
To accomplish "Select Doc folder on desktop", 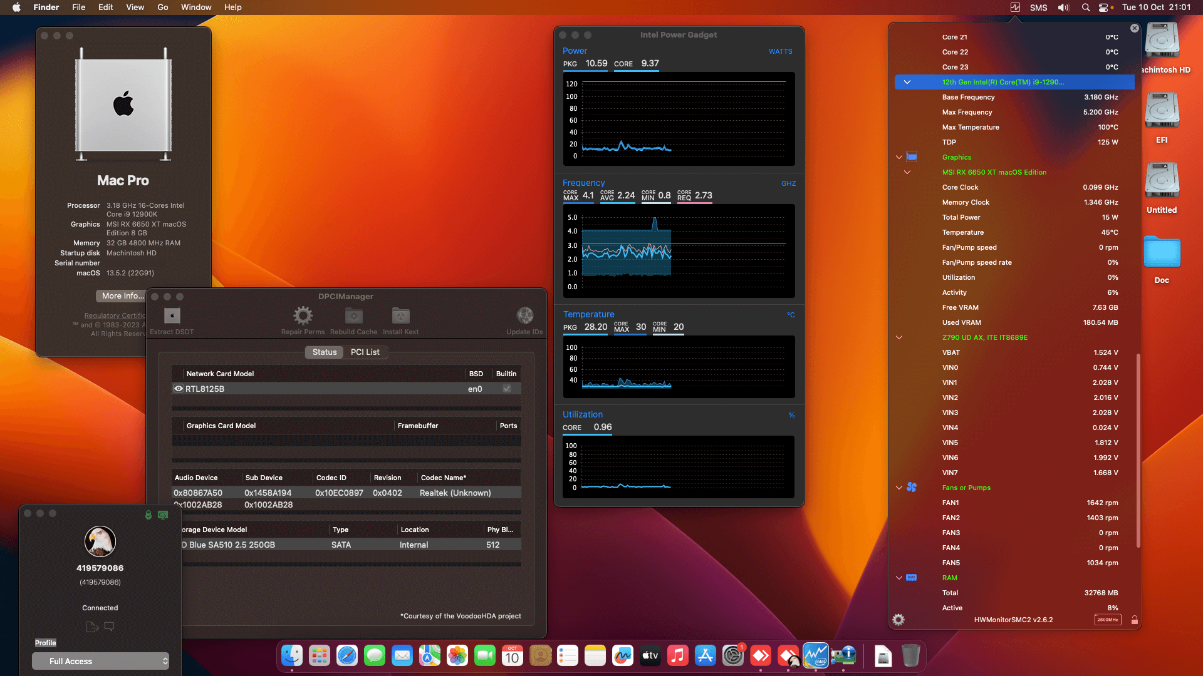I will 1162,252.
